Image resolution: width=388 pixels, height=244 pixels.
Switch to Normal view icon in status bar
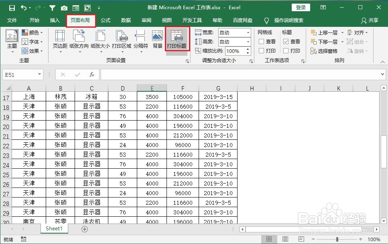pyautogui.click(x=269, y=239)
